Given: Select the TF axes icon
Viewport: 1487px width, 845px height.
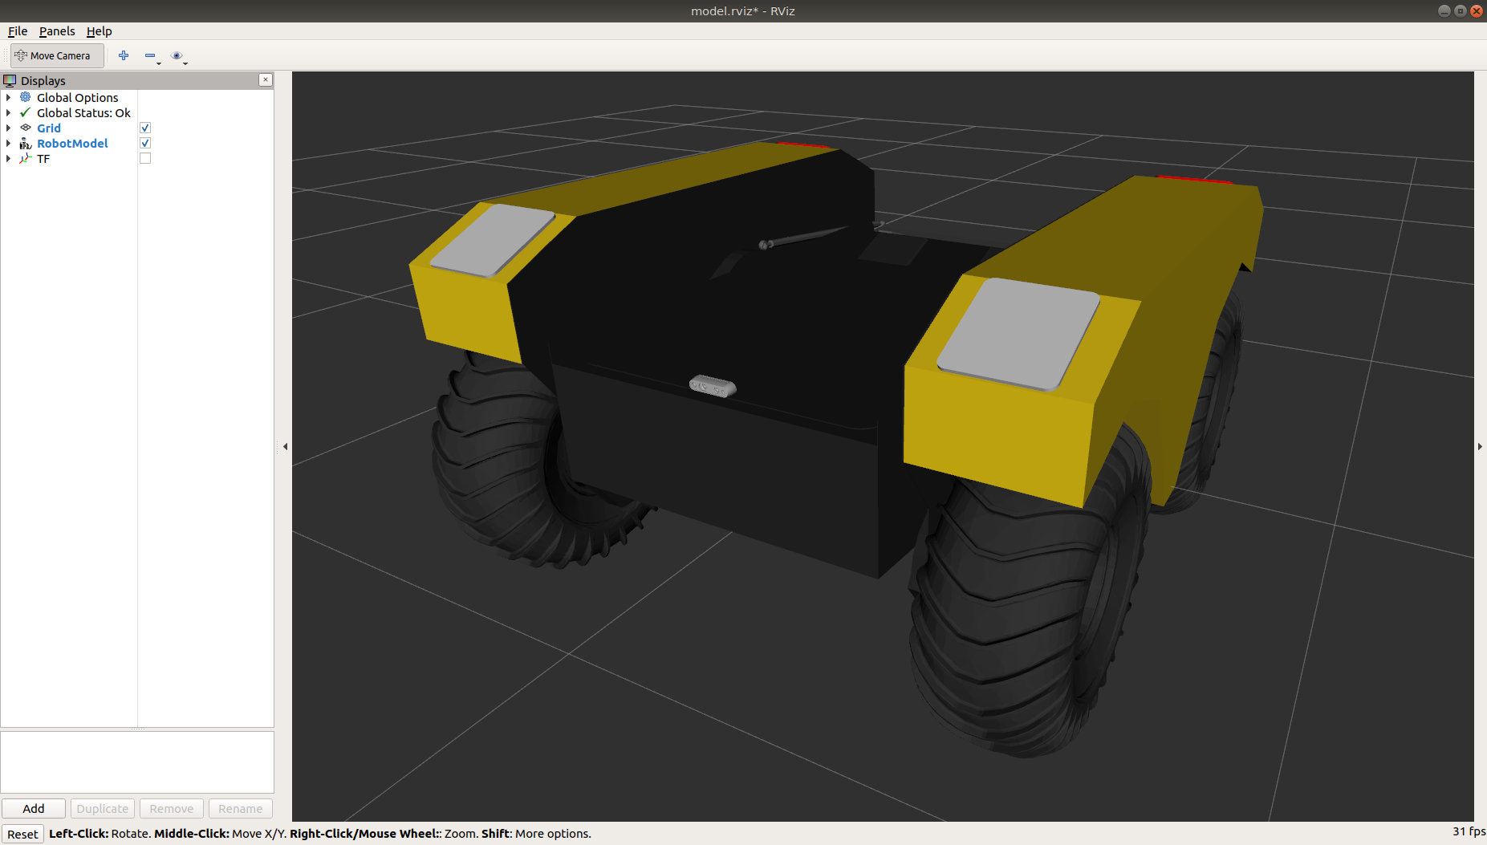Looking at the screenshot, I should (26, 158).
